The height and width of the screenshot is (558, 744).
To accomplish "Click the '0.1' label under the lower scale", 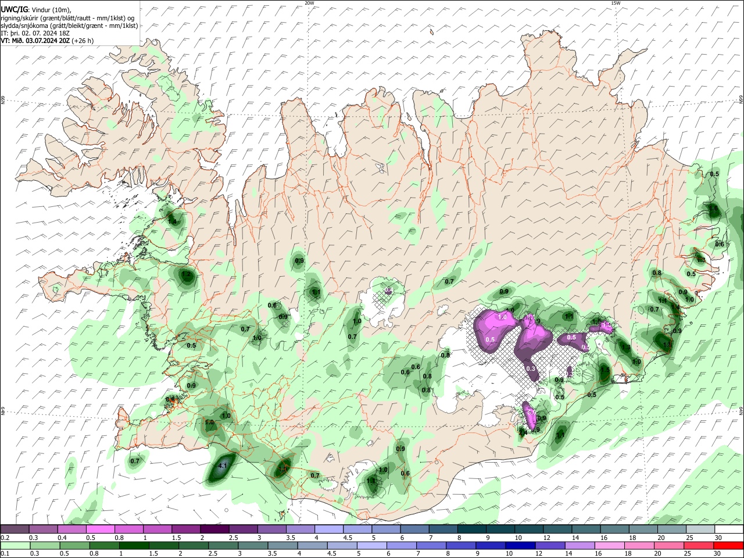I will coord(5,553).
